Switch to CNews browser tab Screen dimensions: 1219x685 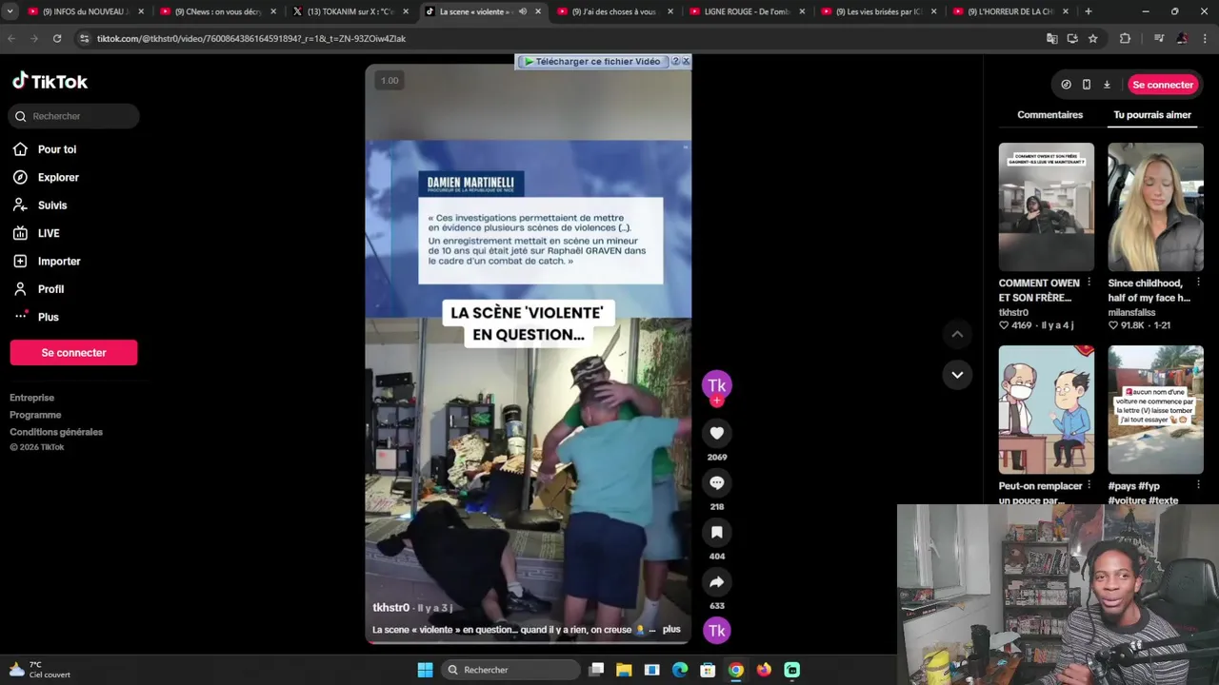[218, 11]
